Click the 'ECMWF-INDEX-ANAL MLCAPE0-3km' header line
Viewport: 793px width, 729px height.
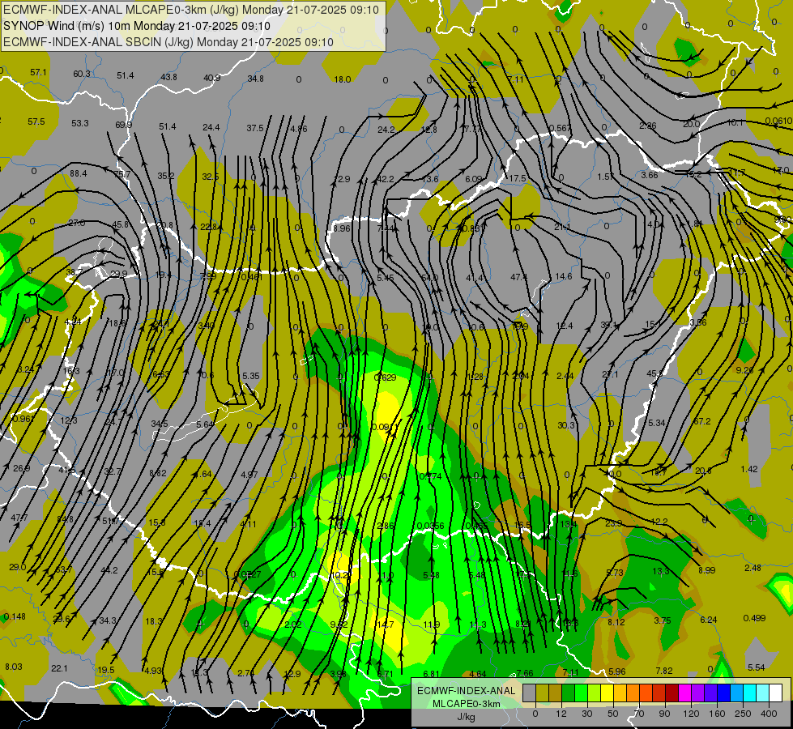point(190,10)
